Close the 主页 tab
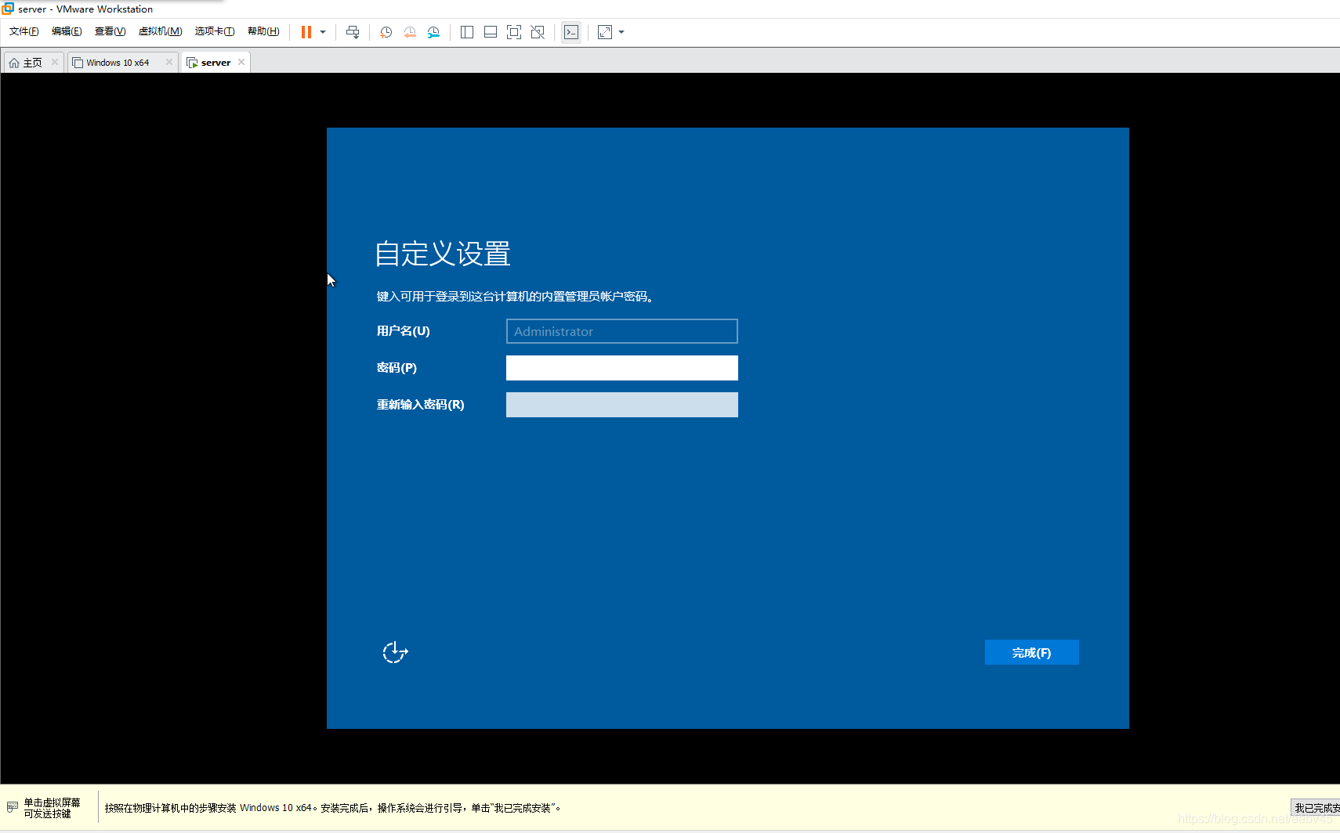This screenshot has width=1340, height=833. click(x=55, y=62)
